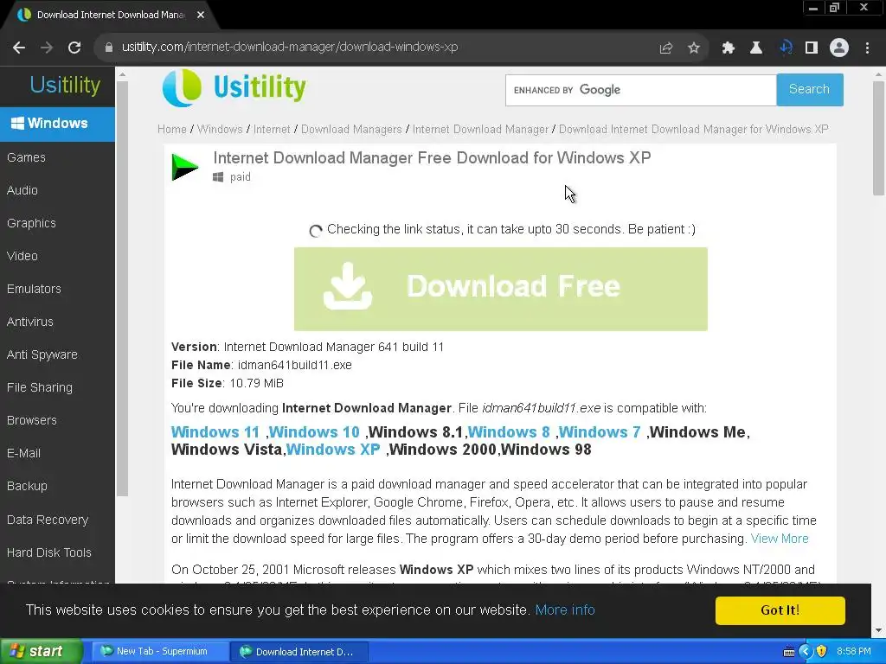This screenshot has width=886, height=664.
Task: Open the Anti Spyware sidebar category
Action: [42, 354]
